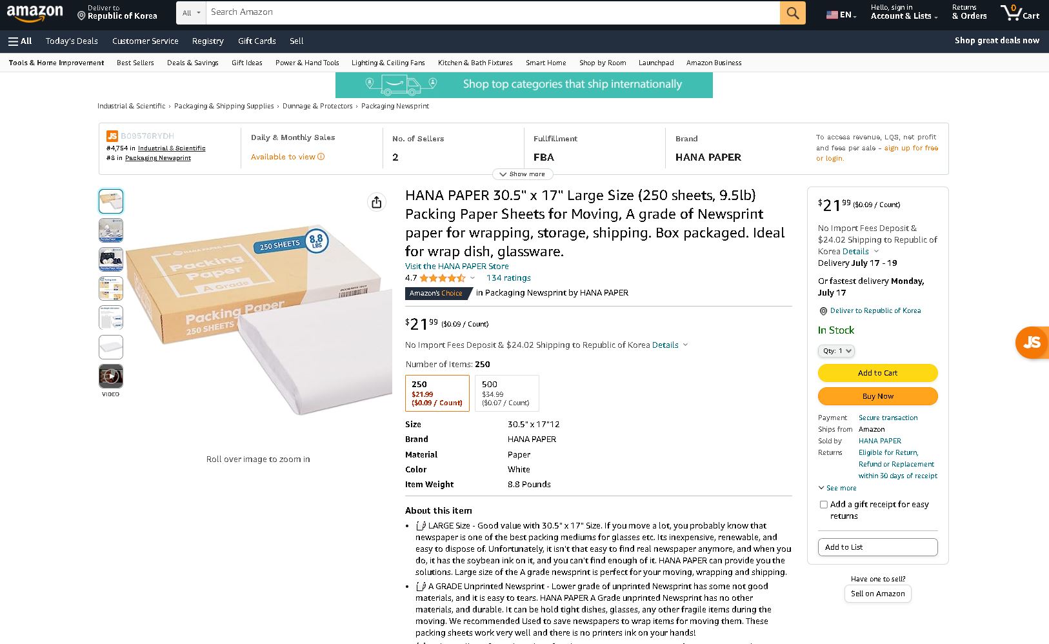Open Today's Deals in navigation

[72, 41]
